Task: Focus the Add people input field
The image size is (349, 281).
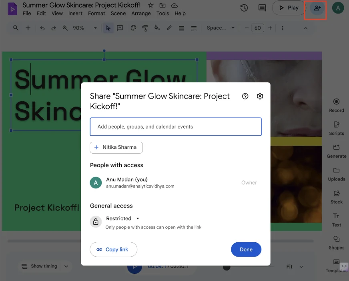Action: pos(176,127)
